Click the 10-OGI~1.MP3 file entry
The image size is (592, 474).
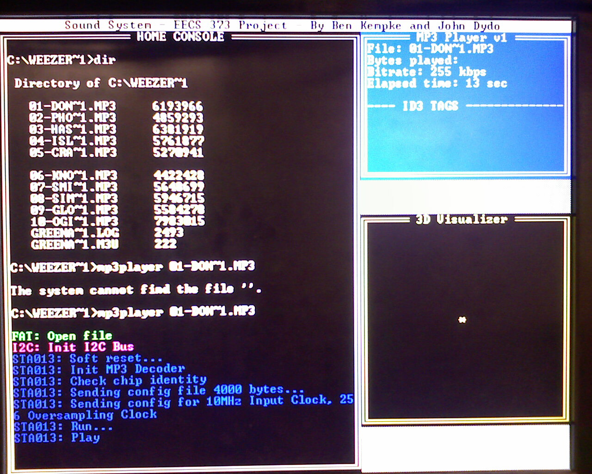click(74, 221)
